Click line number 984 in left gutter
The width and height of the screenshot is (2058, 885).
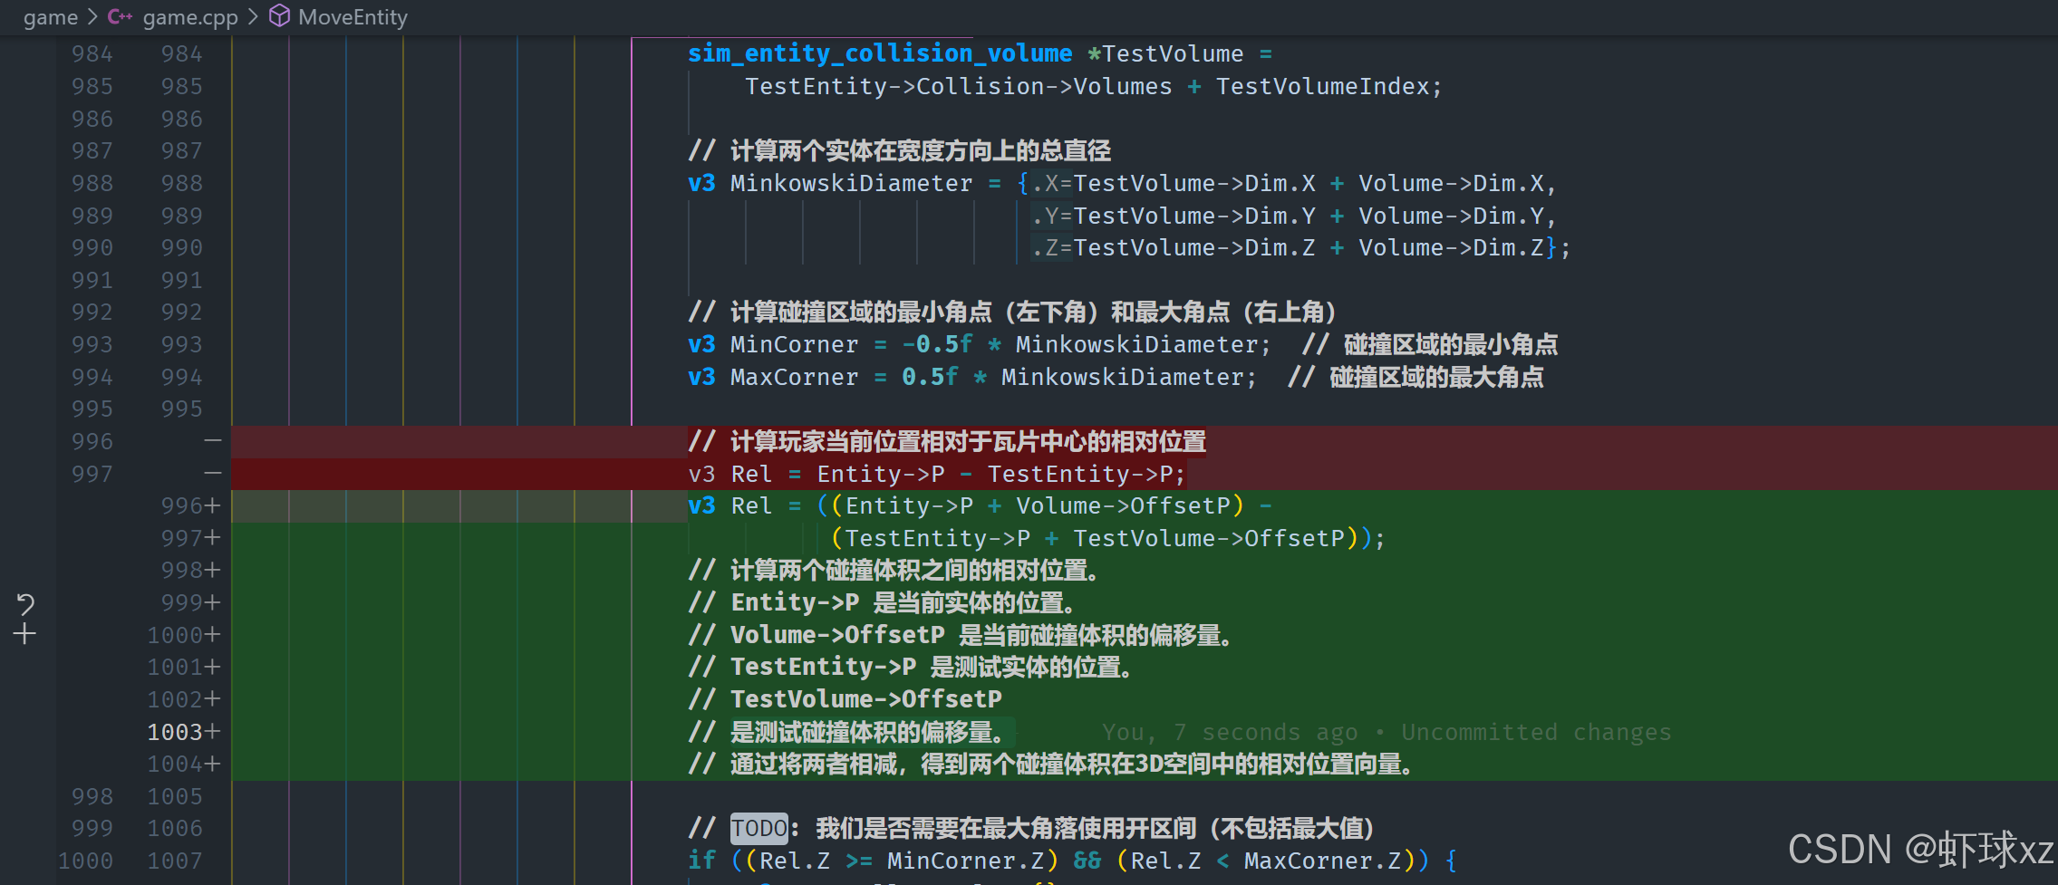point(92,53)
